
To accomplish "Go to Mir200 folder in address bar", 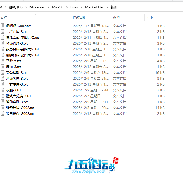I will pos(57,7).
